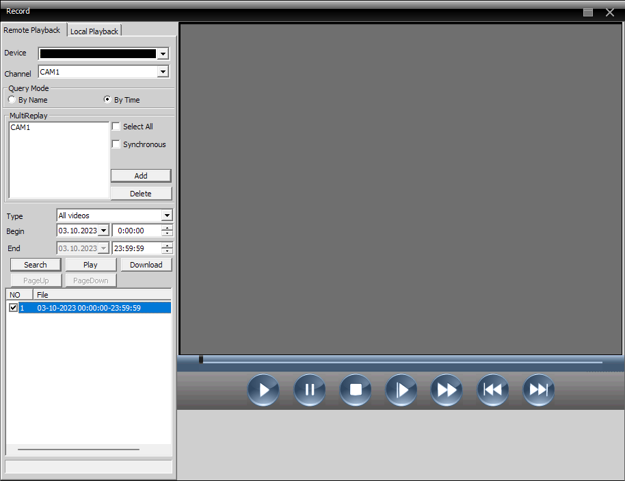Image resolution: width=625 pixels, height=481 pixels.
Task: Open the Type All videos dropdown
Action: point(167,216)
